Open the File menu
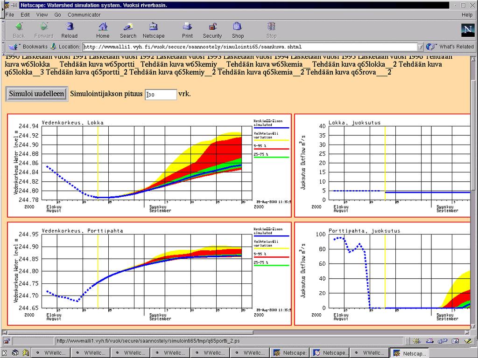The image size is (478, 358). 9,14
